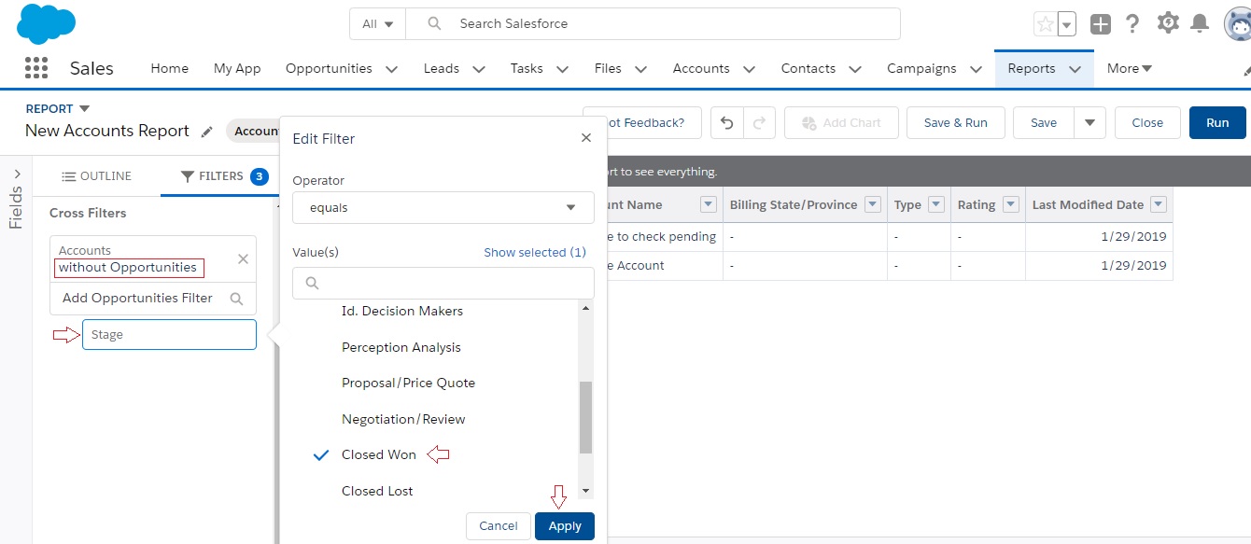Open the Help question mark icon
1251x544 pixels.
1132,24
